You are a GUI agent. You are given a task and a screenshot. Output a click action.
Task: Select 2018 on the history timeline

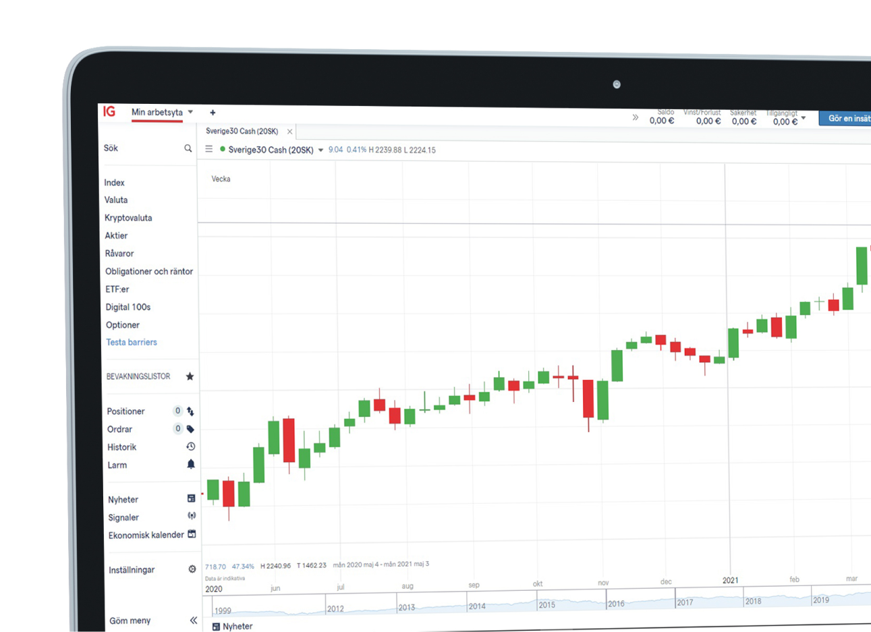coord(754,601)
